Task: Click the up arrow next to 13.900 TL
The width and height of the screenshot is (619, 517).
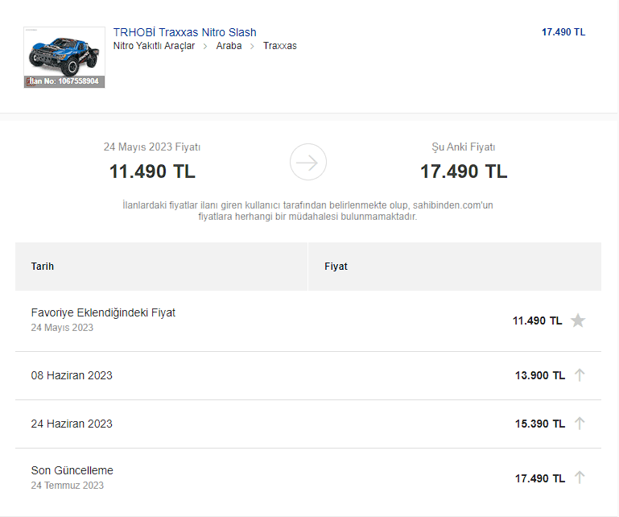Action: 579,375
